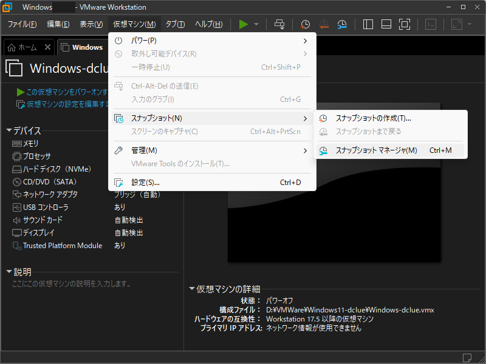Click settings icon beside 設定(S)

pos(118,183)
